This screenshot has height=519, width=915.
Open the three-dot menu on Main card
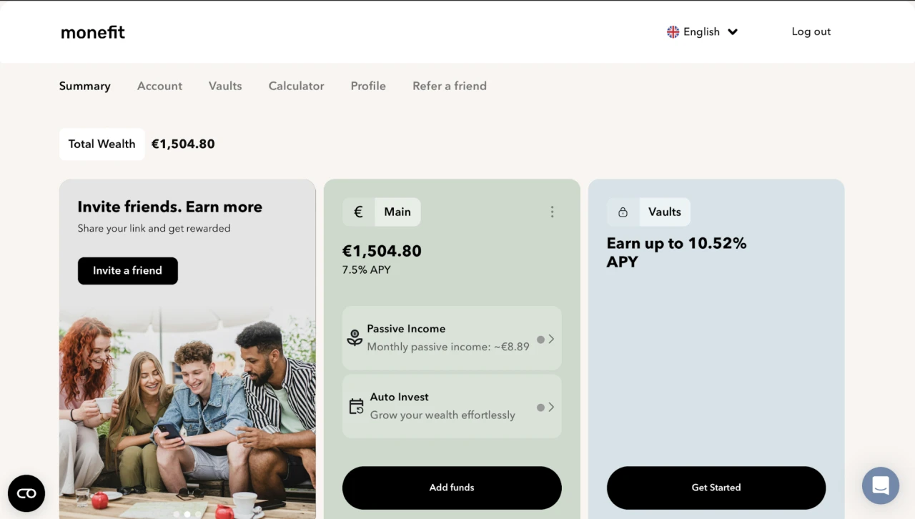pos(552,212)
